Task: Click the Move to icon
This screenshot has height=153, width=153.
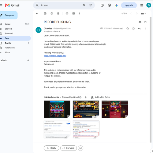Action: 73,13
